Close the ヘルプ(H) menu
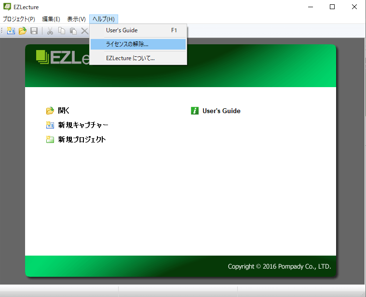This screenshot has height=297, width=366. click(x=104, y=19)
